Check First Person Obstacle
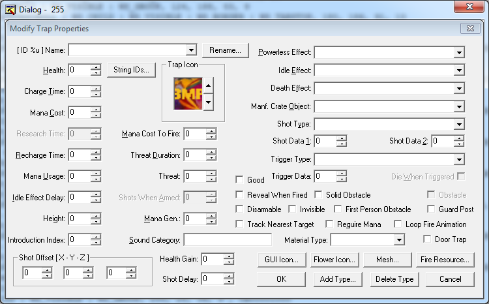Viewport: 489px width, 304px height. tap(338, 209)
